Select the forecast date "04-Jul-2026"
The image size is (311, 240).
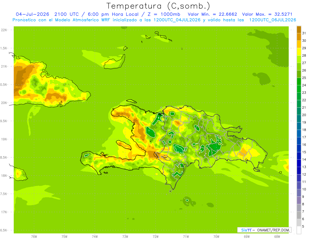click(33, 14)
